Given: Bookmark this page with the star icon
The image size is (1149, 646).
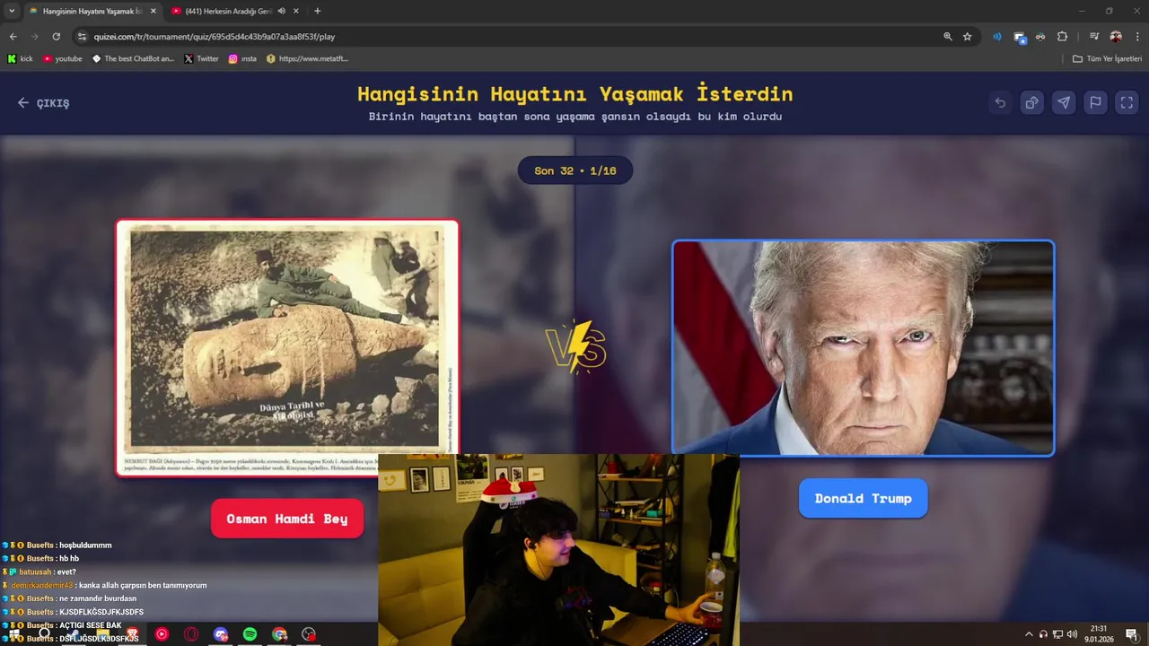Looking at the screenshot, I should [x=967, y=37].
